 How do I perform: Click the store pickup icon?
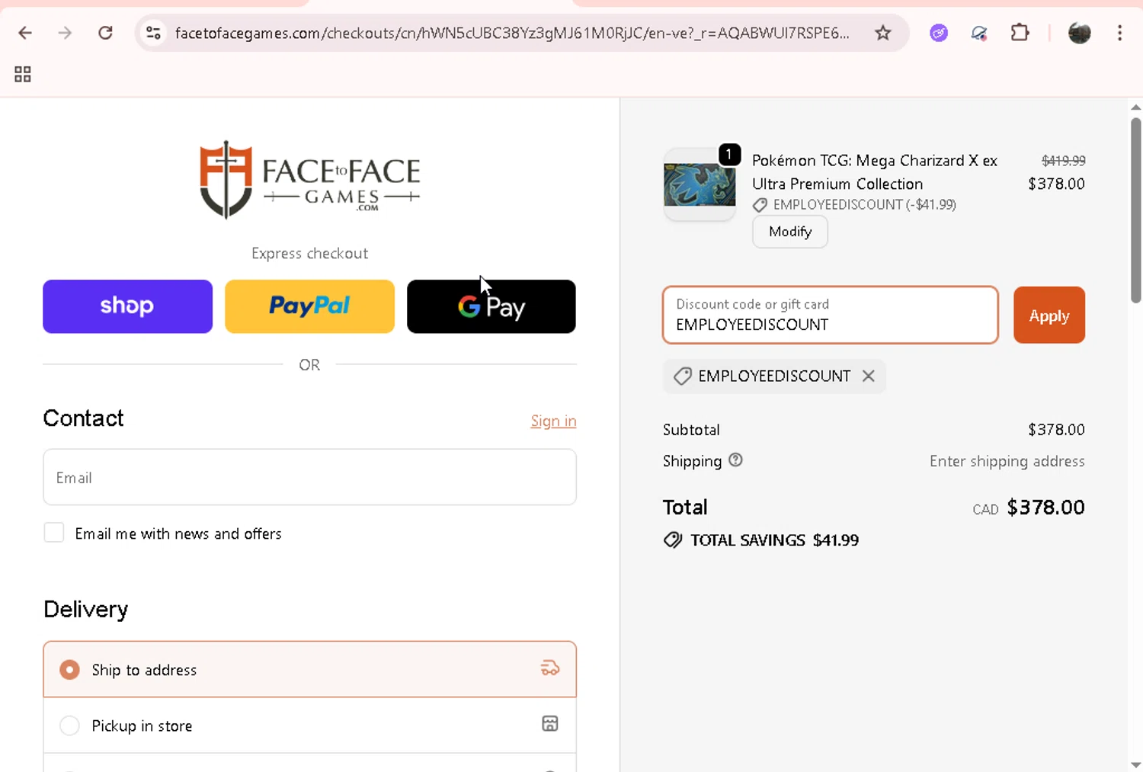pos(549,724)
